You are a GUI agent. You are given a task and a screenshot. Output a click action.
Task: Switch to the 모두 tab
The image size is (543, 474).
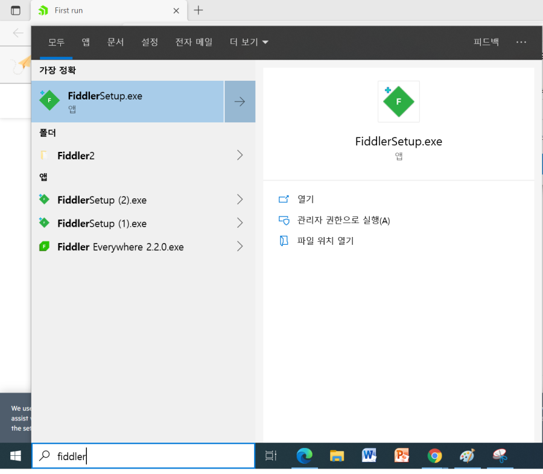coord(56,42)
